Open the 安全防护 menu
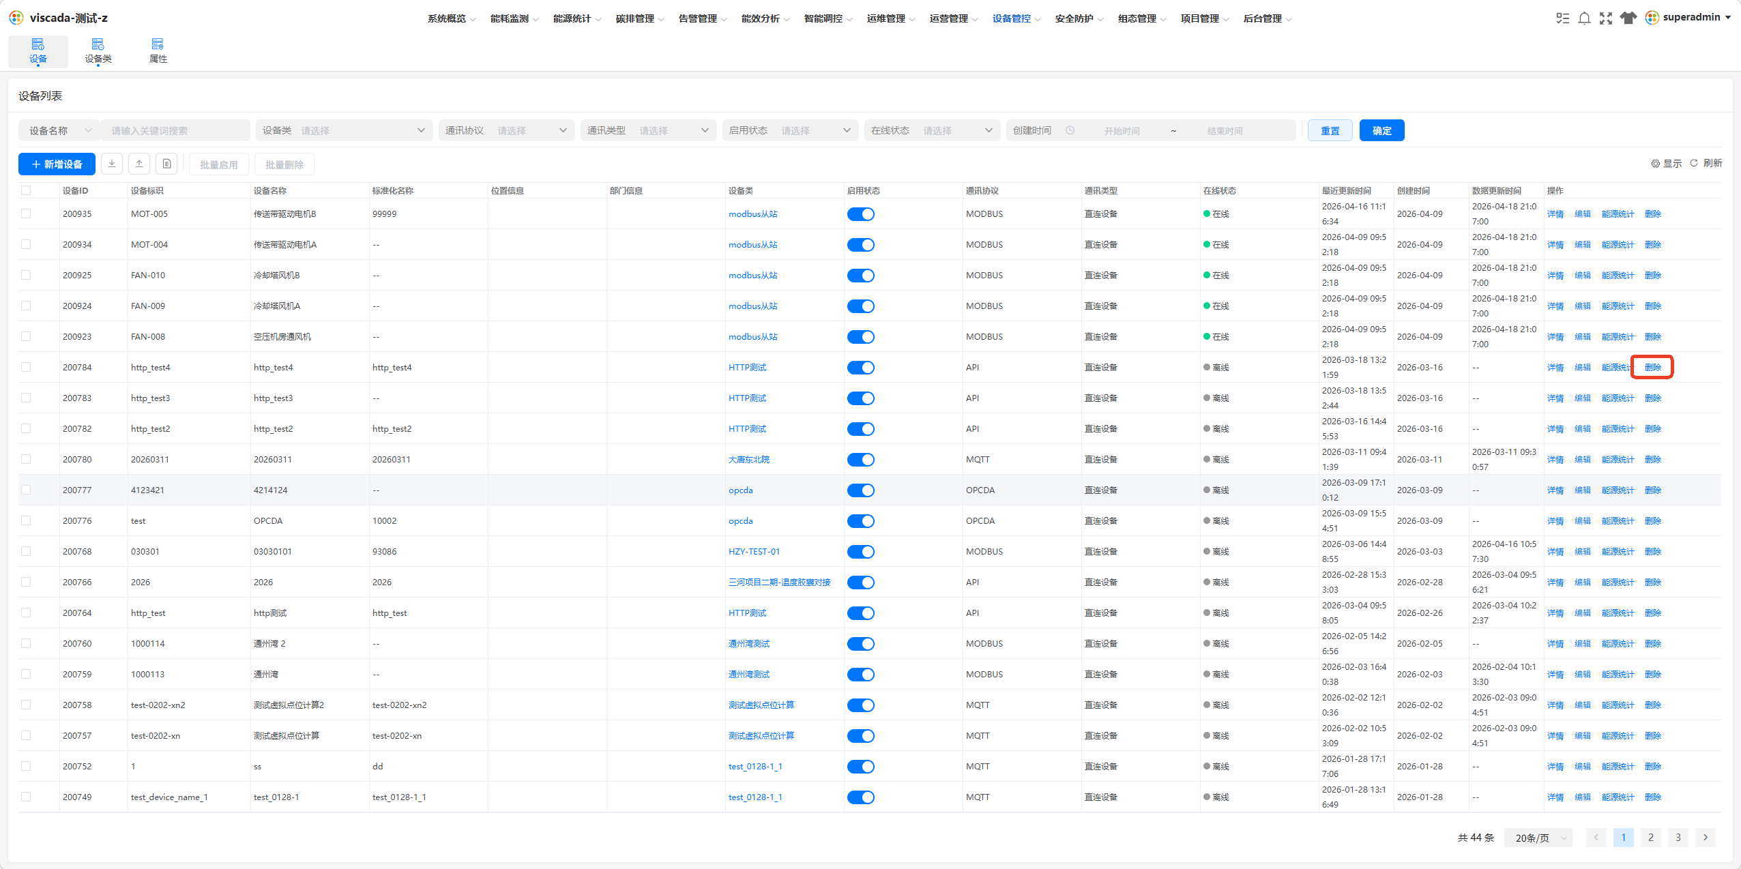 point(1079,18)
